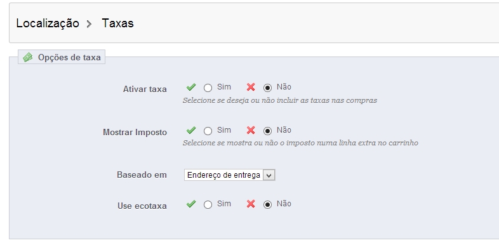Open the Localização breadcrumb item
Viewport: 499px width, 245px height.
48,23
